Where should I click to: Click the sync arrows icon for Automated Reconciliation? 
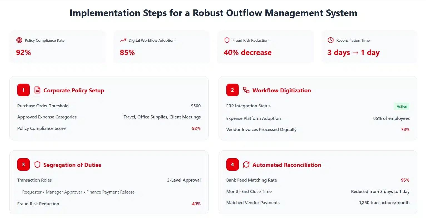tap(246, 164)
